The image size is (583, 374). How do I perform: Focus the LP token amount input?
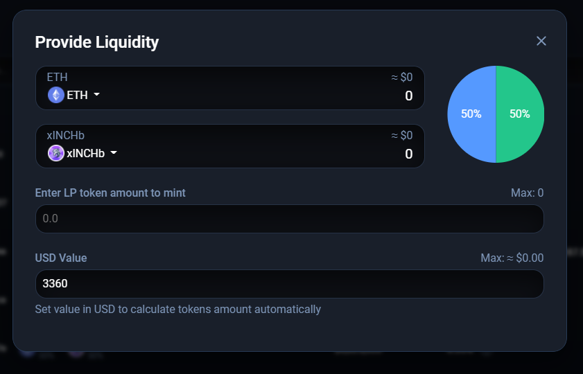[289, 219]
